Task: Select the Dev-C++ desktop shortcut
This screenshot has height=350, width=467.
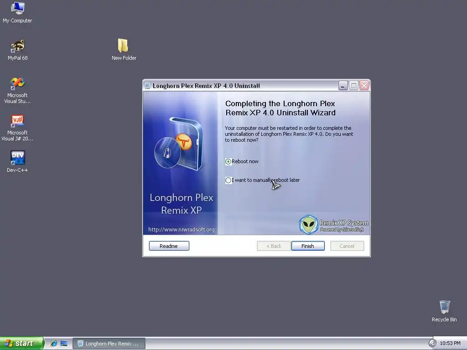Action: (x=17, y=162)
